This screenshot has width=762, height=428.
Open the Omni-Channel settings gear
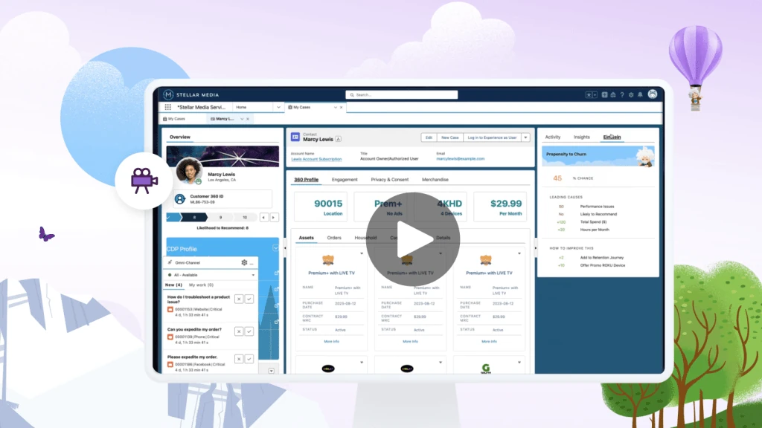[244, 262]
